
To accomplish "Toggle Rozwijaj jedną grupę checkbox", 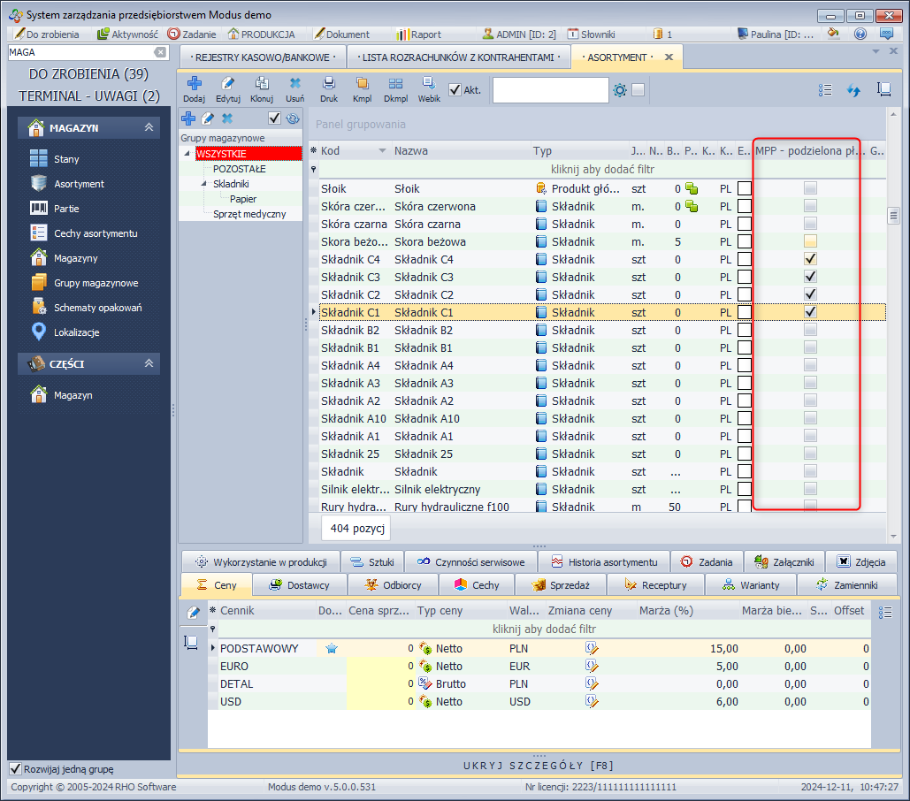I will (x=15, y=768).
